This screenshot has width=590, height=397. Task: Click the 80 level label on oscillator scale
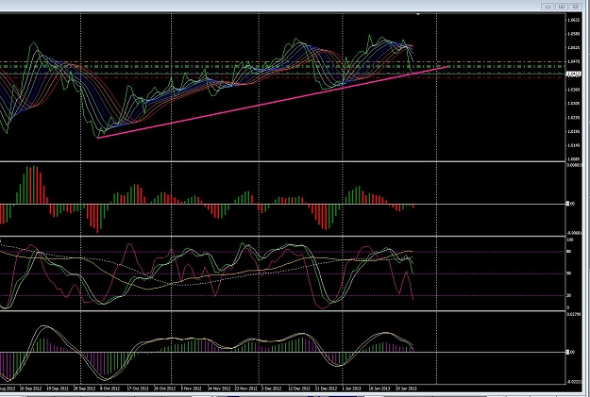[569, 252]
